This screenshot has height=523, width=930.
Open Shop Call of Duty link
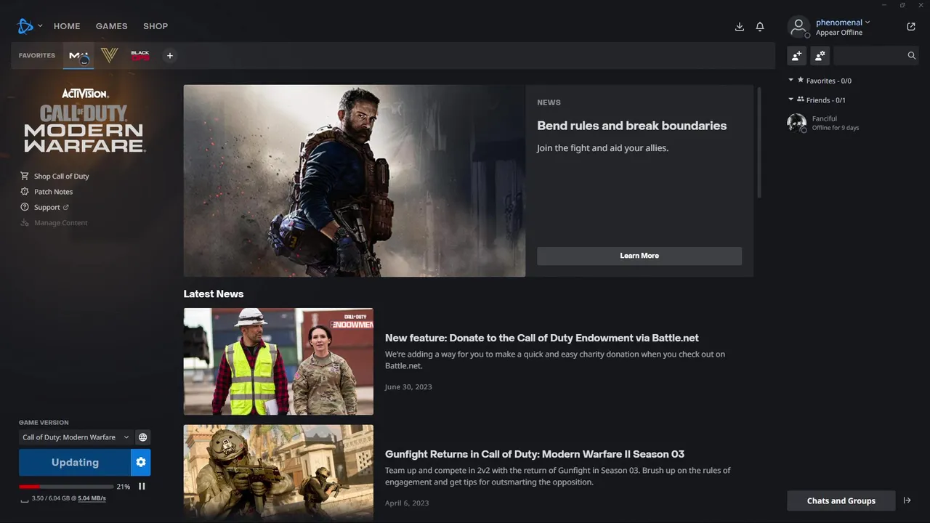pyautogui.click(x=62, y=177)
